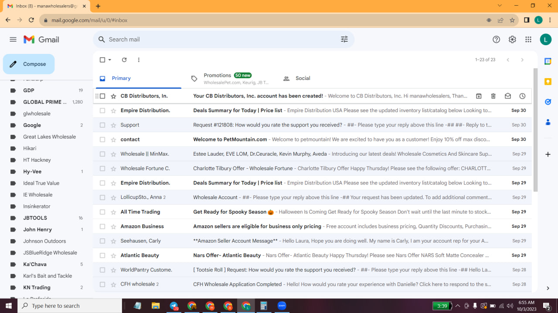The image size is (558, 313).
Task: Open search options filter icon
Action: 344,40
